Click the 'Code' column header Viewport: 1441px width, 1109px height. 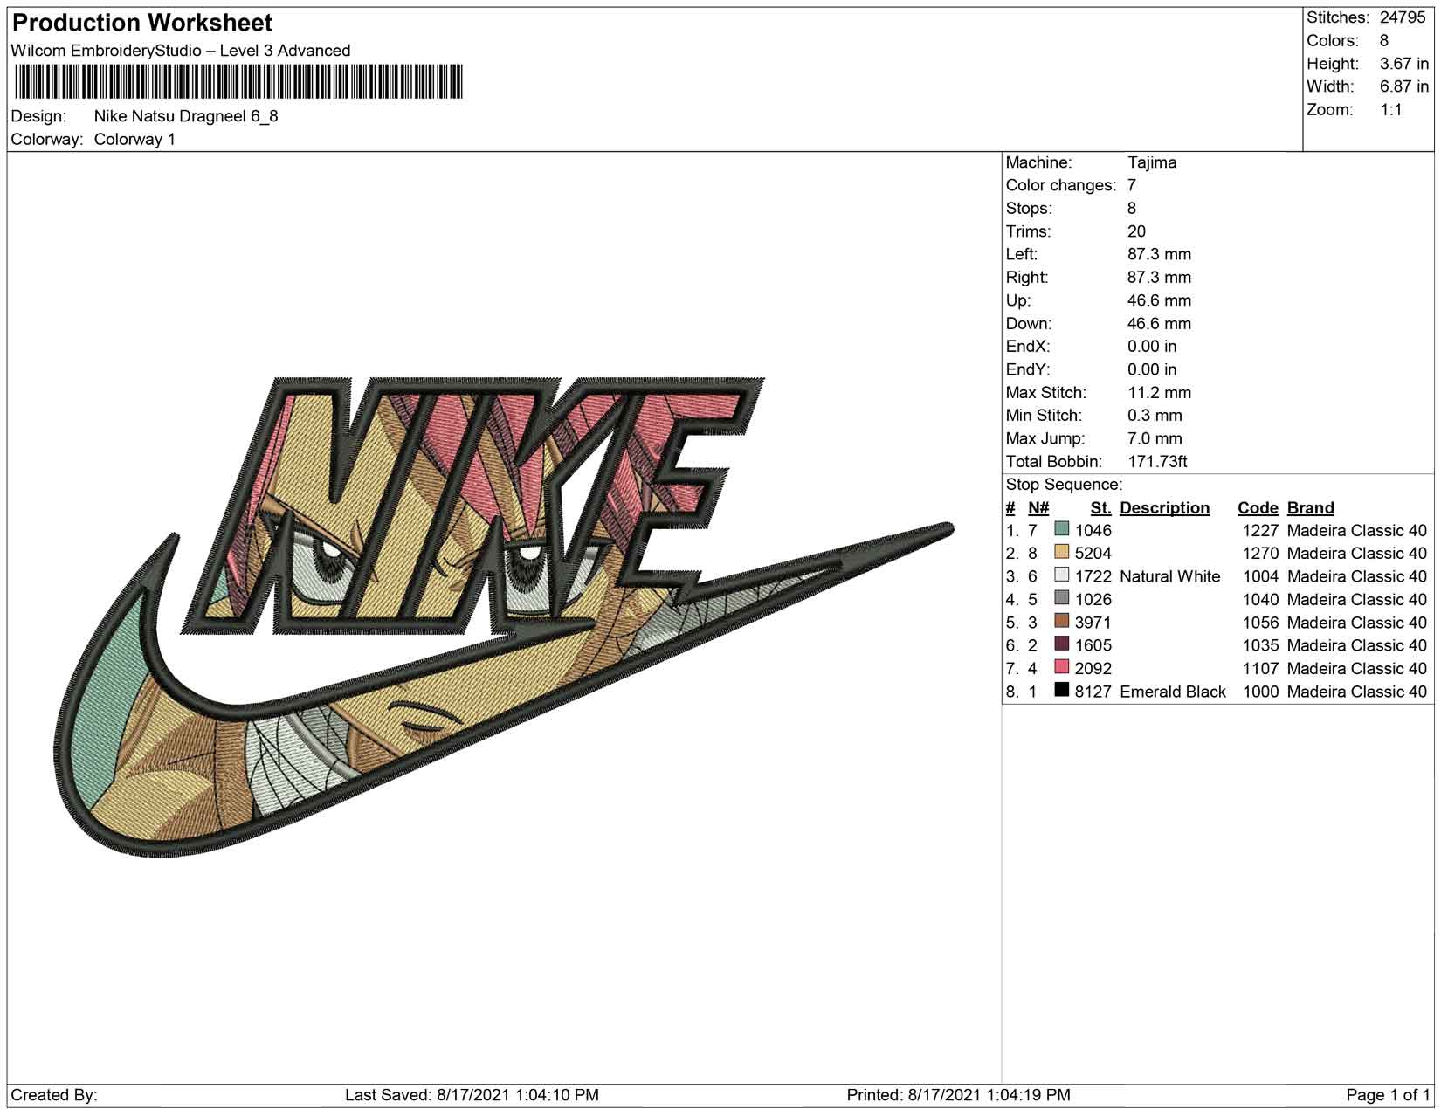tap(1258, 508)
